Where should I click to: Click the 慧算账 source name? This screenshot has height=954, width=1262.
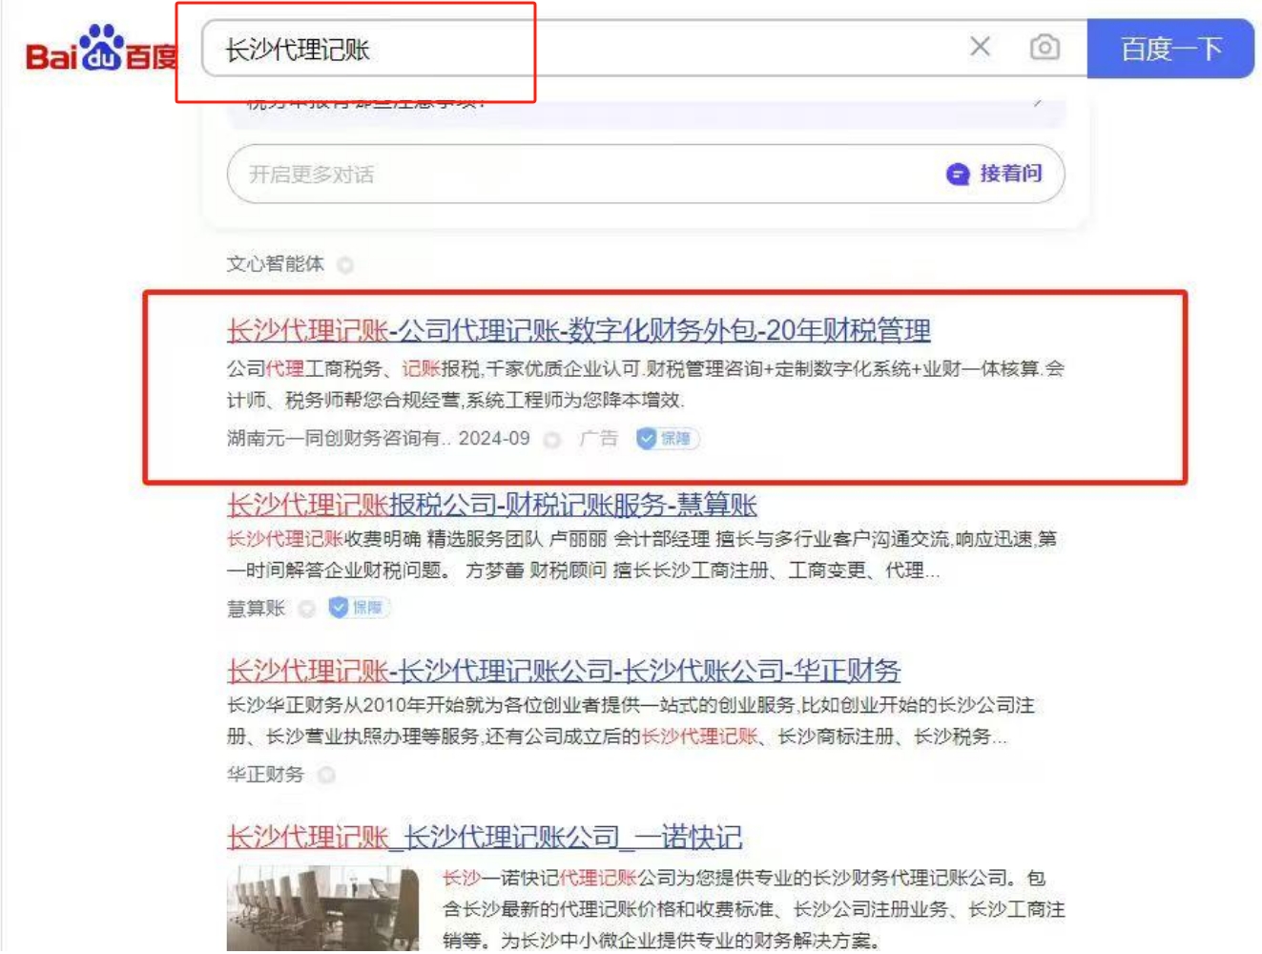(257, 609)
